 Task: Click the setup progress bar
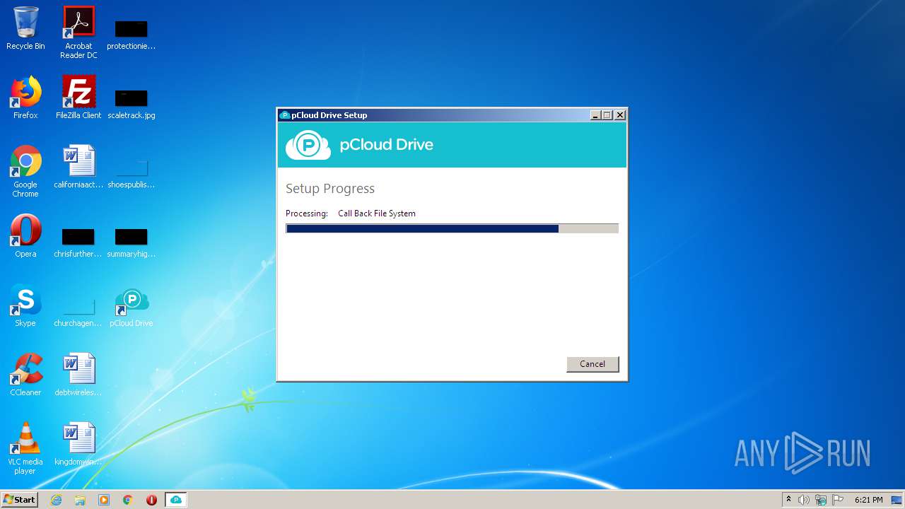click(x=452, y=229)
